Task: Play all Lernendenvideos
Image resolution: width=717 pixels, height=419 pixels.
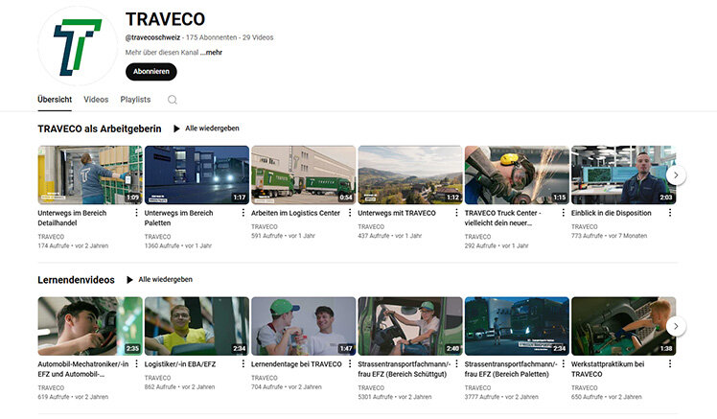Action: 159,279
